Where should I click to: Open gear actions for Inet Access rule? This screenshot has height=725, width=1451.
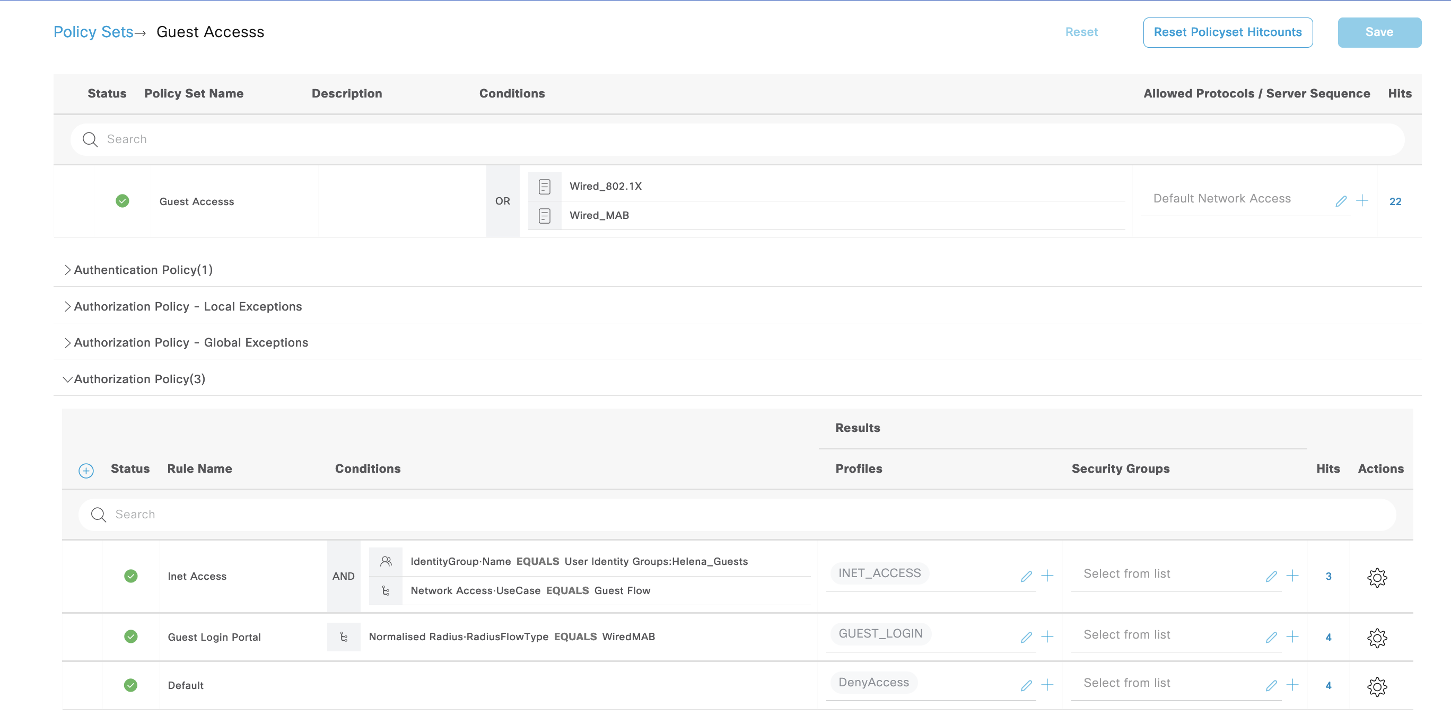coord(1377,577)
